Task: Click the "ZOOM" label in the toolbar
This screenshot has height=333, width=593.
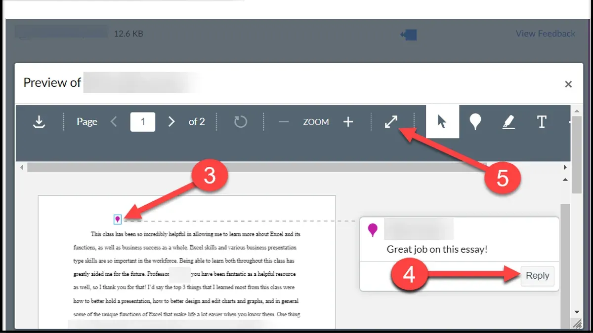Action: pos(316,122)
